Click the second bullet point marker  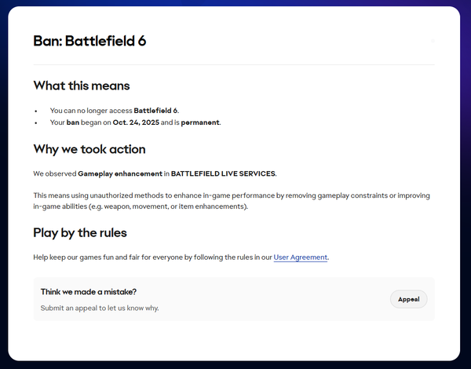click(x=37, y=123)
